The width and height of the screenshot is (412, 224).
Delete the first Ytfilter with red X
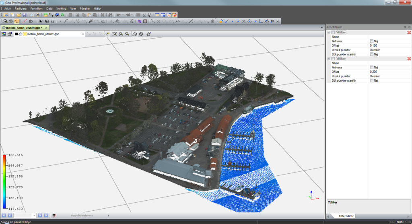point(409,32)
